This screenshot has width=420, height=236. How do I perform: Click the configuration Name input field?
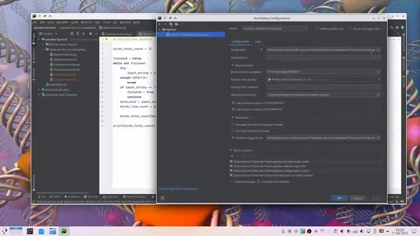point(274,28)
